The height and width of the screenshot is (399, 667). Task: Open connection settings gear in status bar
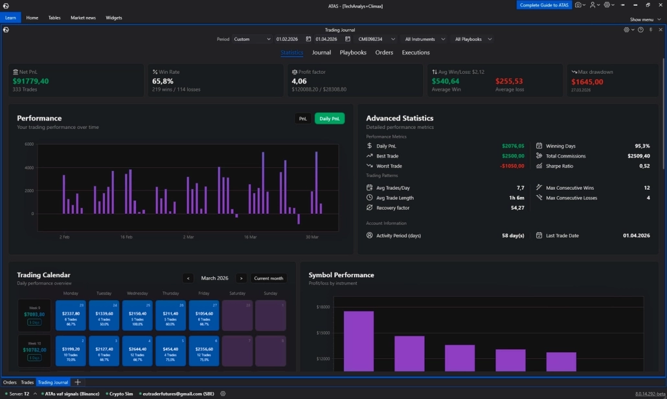tap(223, 394)
